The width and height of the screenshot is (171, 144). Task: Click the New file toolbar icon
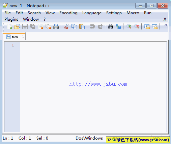[9, 26]
